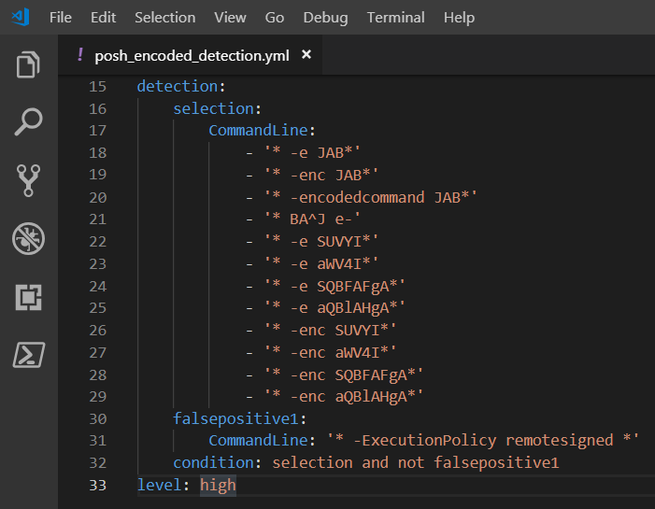Select the posh_encoded_detection.yml tab
Viewport: 655px width, 509px height.
(x=191, y=55)
